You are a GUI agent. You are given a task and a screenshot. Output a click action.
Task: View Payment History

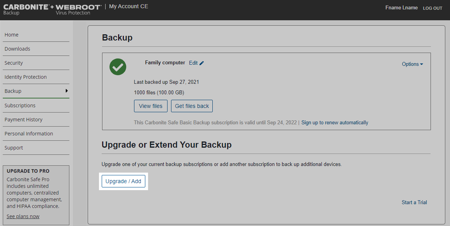23,120
